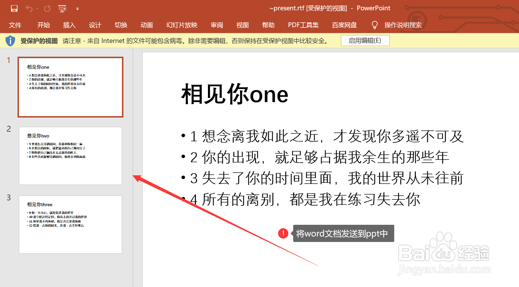This screenshot has width=519, height=287.
Task: Click the PowerPoint icon in title bar
Action: click(374, 8)
